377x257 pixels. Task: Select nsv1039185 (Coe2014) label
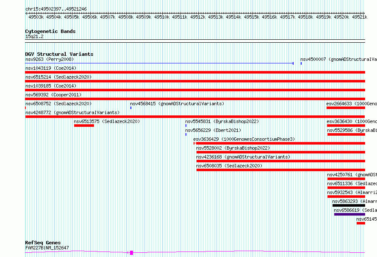point(51,86)
